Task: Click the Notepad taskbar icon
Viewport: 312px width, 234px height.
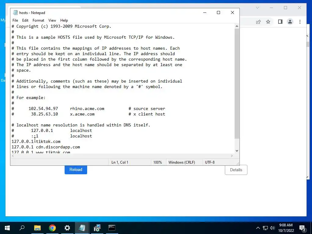Action: 82,228
